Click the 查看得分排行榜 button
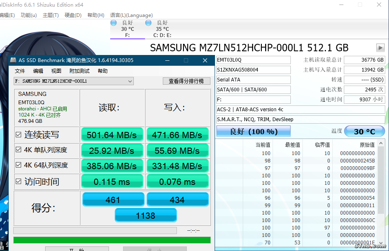 pyautogui.click(x=186, y=81)
